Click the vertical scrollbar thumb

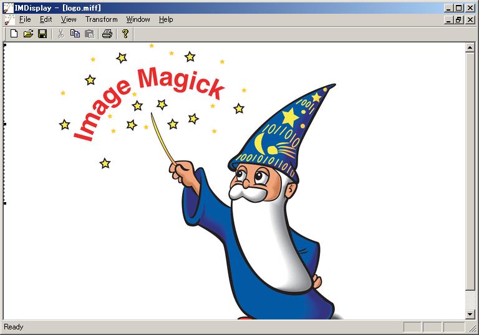(x=470, y=171)
